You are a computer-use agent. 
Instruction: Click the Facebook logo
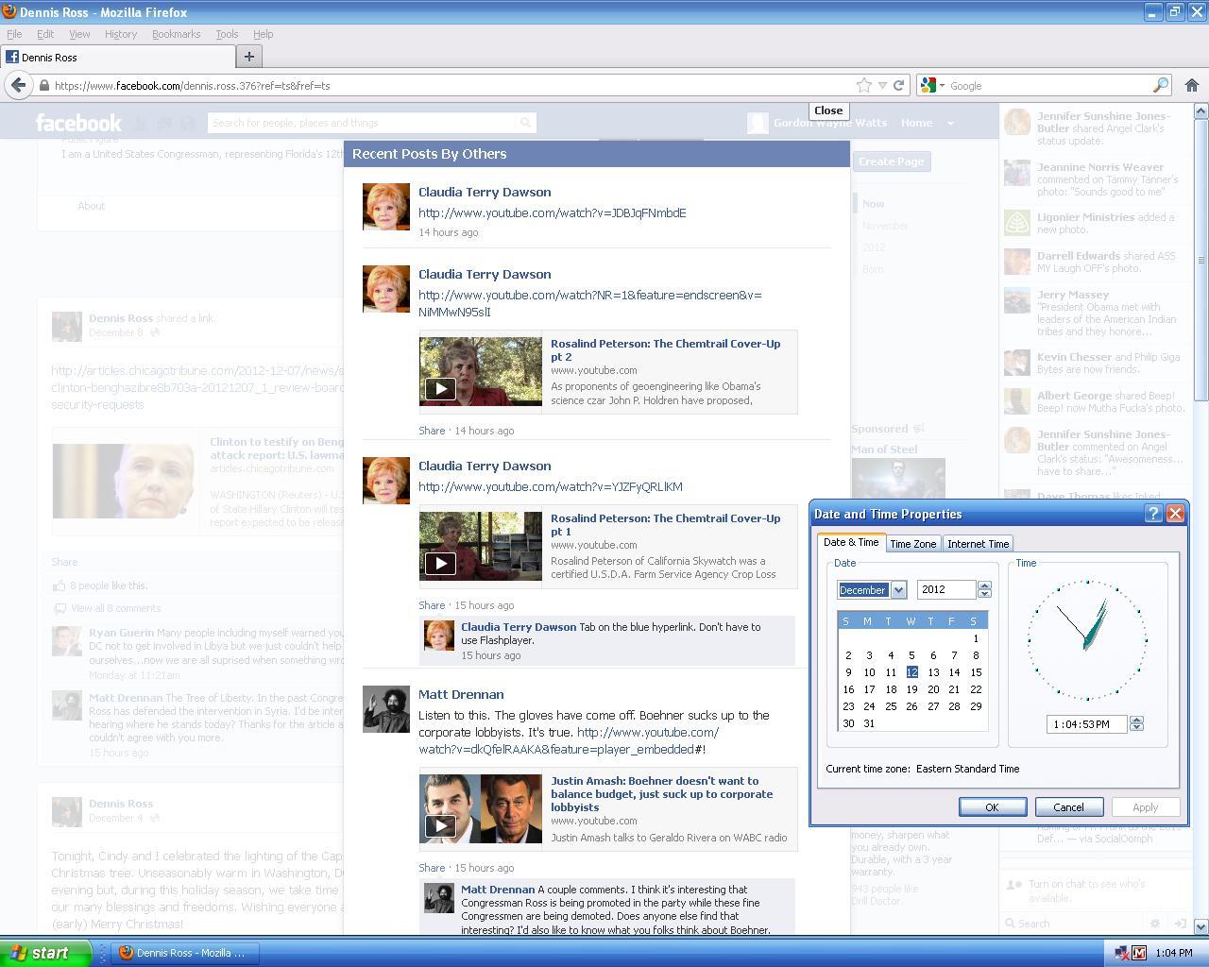[78, 123]
